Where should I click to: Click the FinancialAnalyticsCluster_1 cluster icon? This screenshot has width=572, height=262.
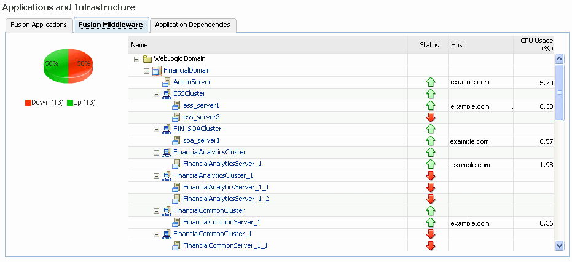(167, 176)
